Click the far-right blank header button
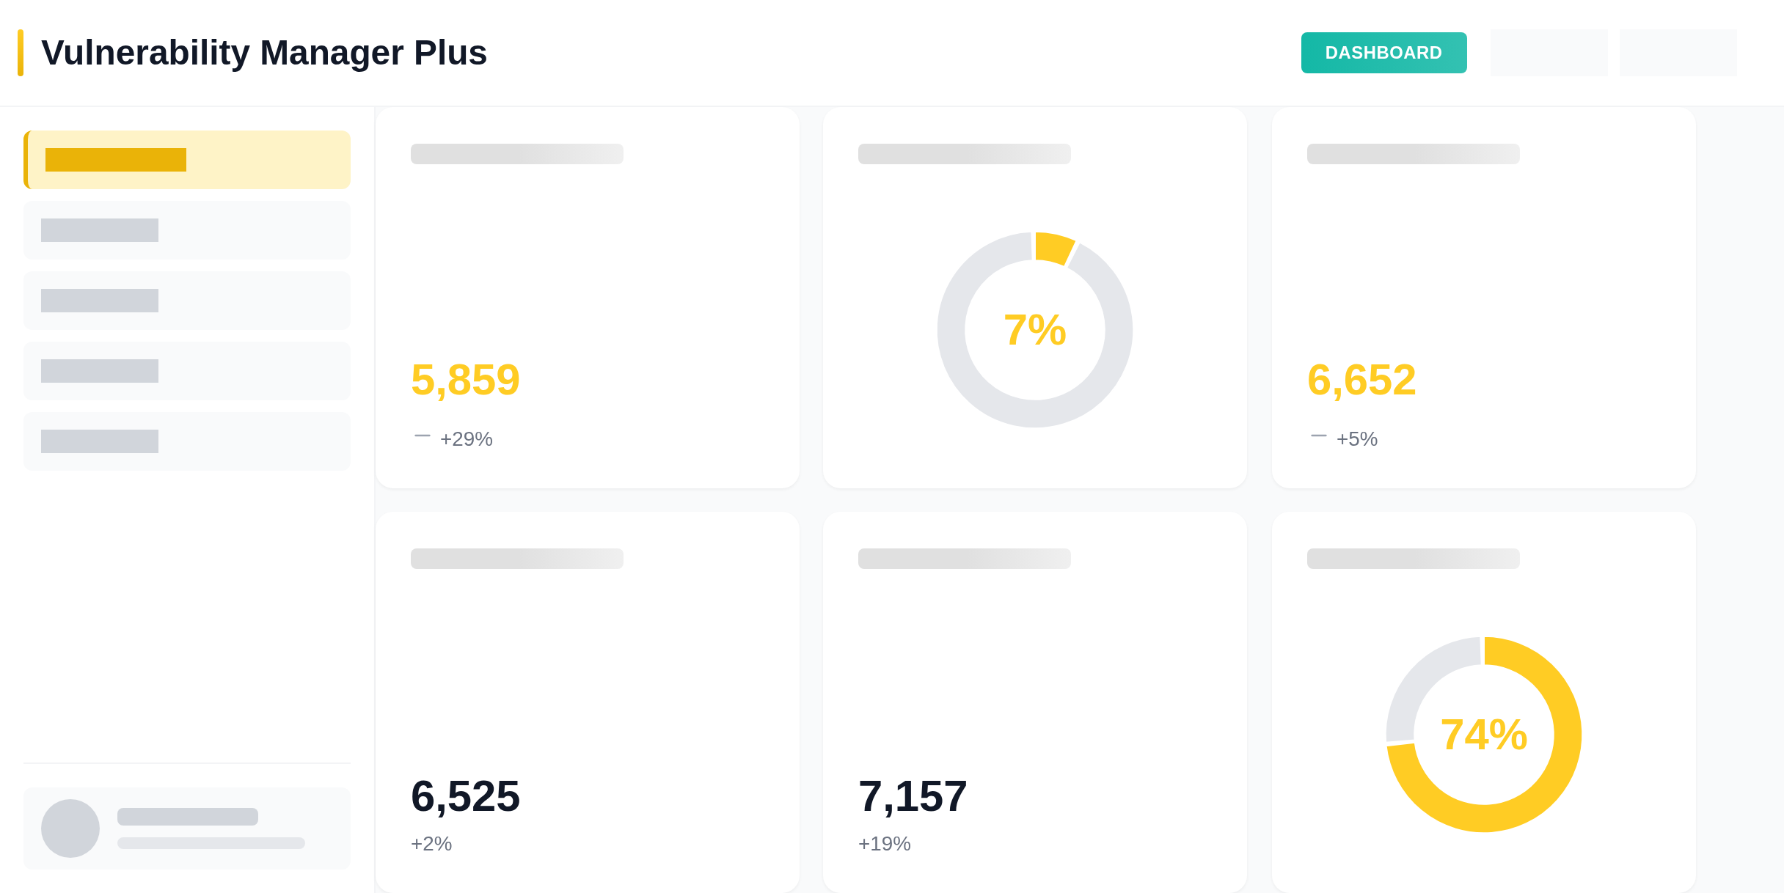1784x893 pixels. coord(1678,53)
